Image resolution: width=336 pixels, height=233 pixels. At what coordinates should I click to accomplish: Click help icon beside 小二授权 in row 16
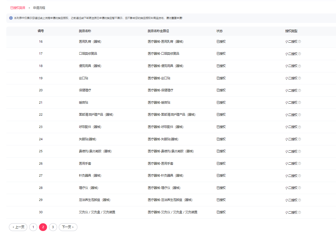click(x=300, y=42)
